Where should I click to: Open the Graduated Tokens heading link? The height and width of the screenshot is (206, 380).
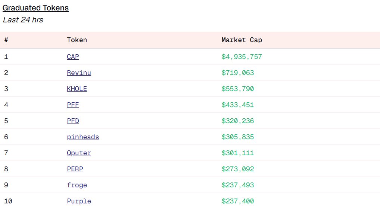pos(35,8)
